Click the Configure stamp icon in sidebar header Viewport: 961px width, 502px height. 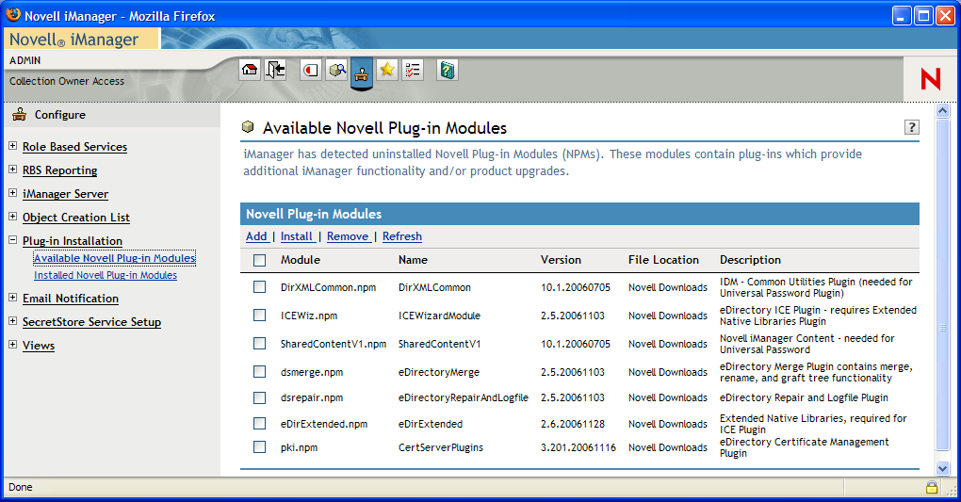click(20, 114)
